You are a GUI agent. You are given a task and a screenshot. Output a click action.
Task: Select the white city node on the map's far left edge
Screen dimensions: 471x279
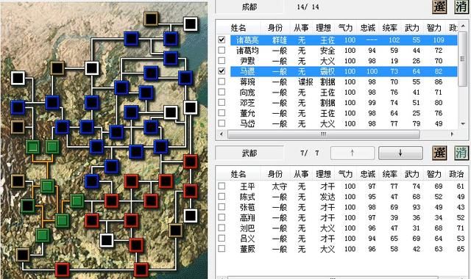point(18,78)
